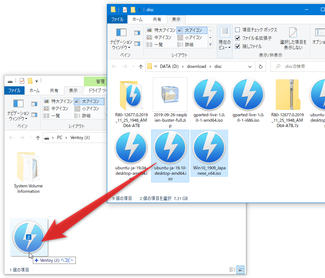
Task: Click new folder quick-access icon in disc title bar
Action: click(x=133, y=9)
